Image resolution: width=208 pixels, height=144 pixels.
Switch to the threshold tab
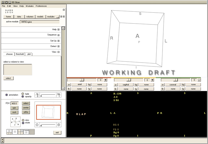19,54
